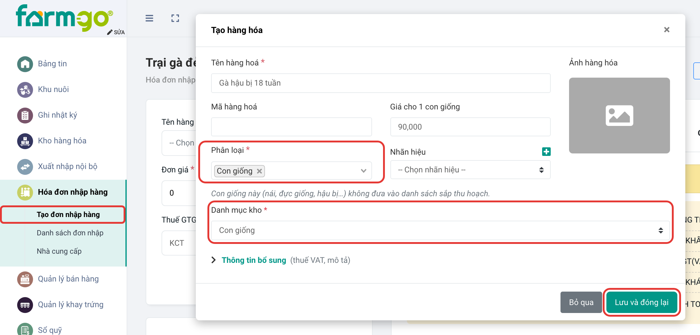700x335 pixels.
Task: Click the Xuất nhập nội bộ arrows icon
Action: pos(25,167)
